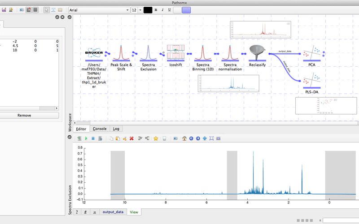The width and height of the screenshot is (359, 224).
Task: Click the Copy icon in tool toolbar
Action: [111, 138]
